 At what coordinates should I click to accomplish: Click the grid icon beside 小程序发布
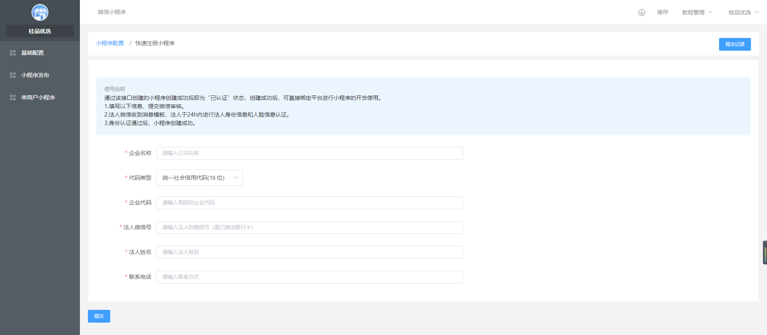[x=13, y=75]
